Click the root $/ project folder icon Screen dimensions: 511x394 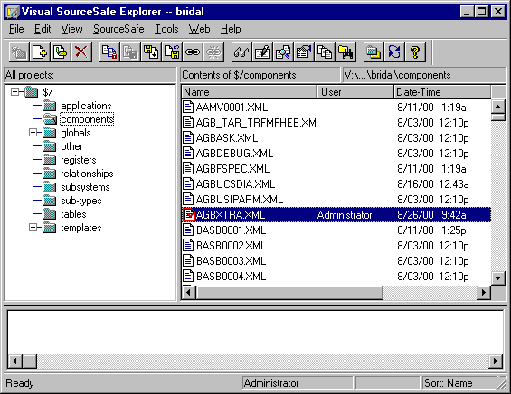32,92
